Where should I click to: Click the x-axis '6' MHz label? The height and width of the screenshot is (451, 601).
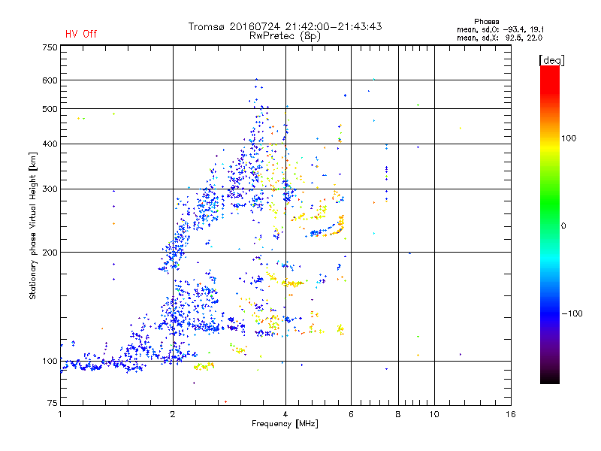[351, 414]
